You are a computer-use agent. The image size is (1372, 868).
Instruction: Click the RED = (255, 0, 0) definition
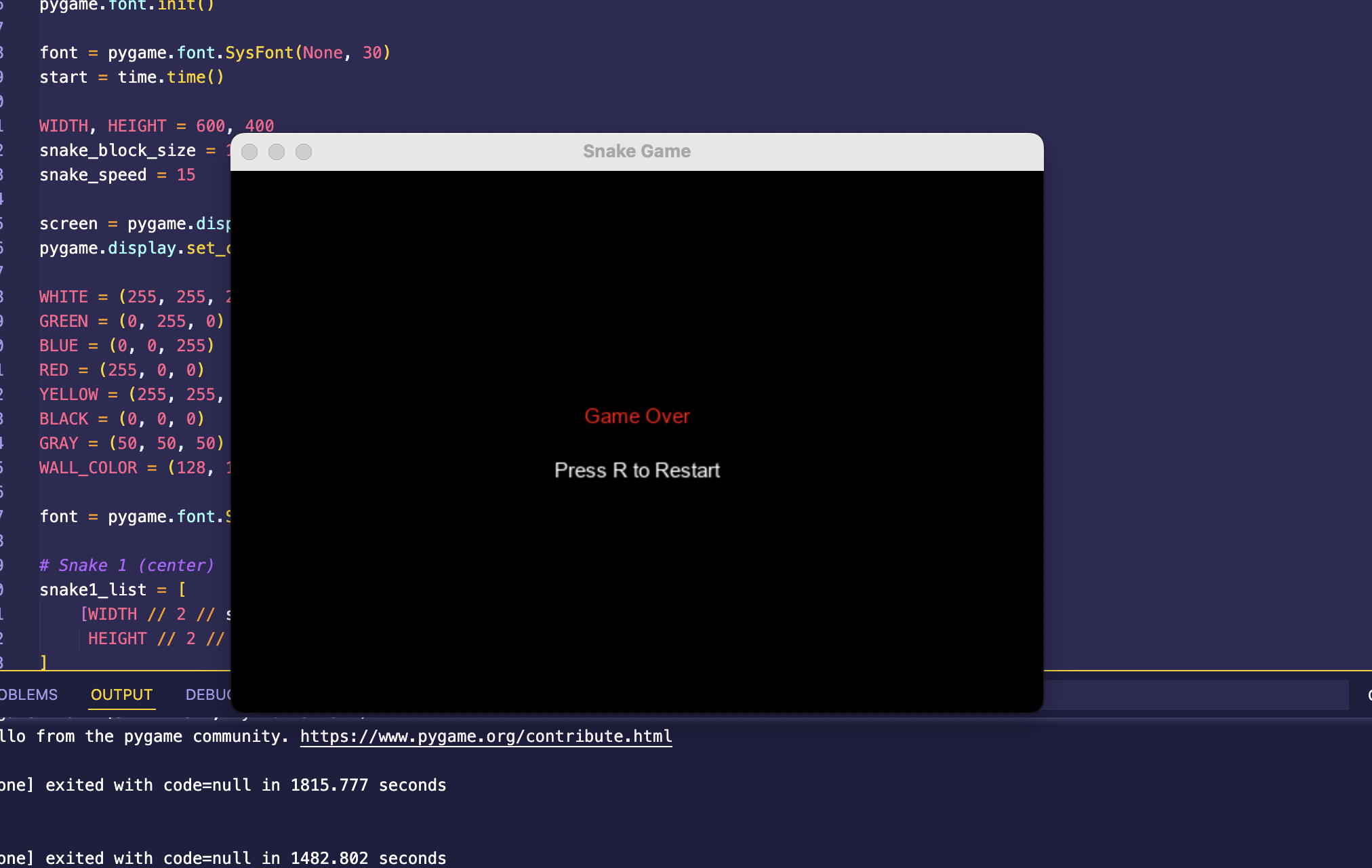pyautogui.click(x=121, y=370)
